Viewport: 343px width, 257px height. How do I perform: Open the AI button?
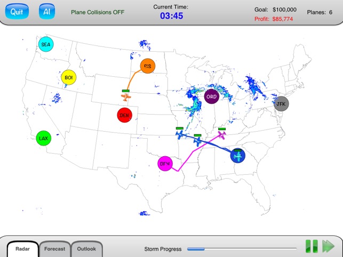47,11
